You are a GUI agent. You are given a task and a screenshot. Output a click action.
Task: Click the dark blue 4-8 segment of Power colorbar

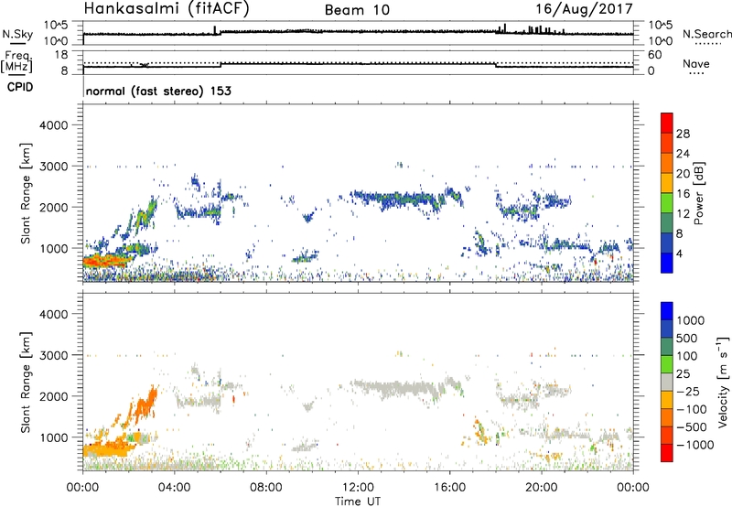coord(667,243)
